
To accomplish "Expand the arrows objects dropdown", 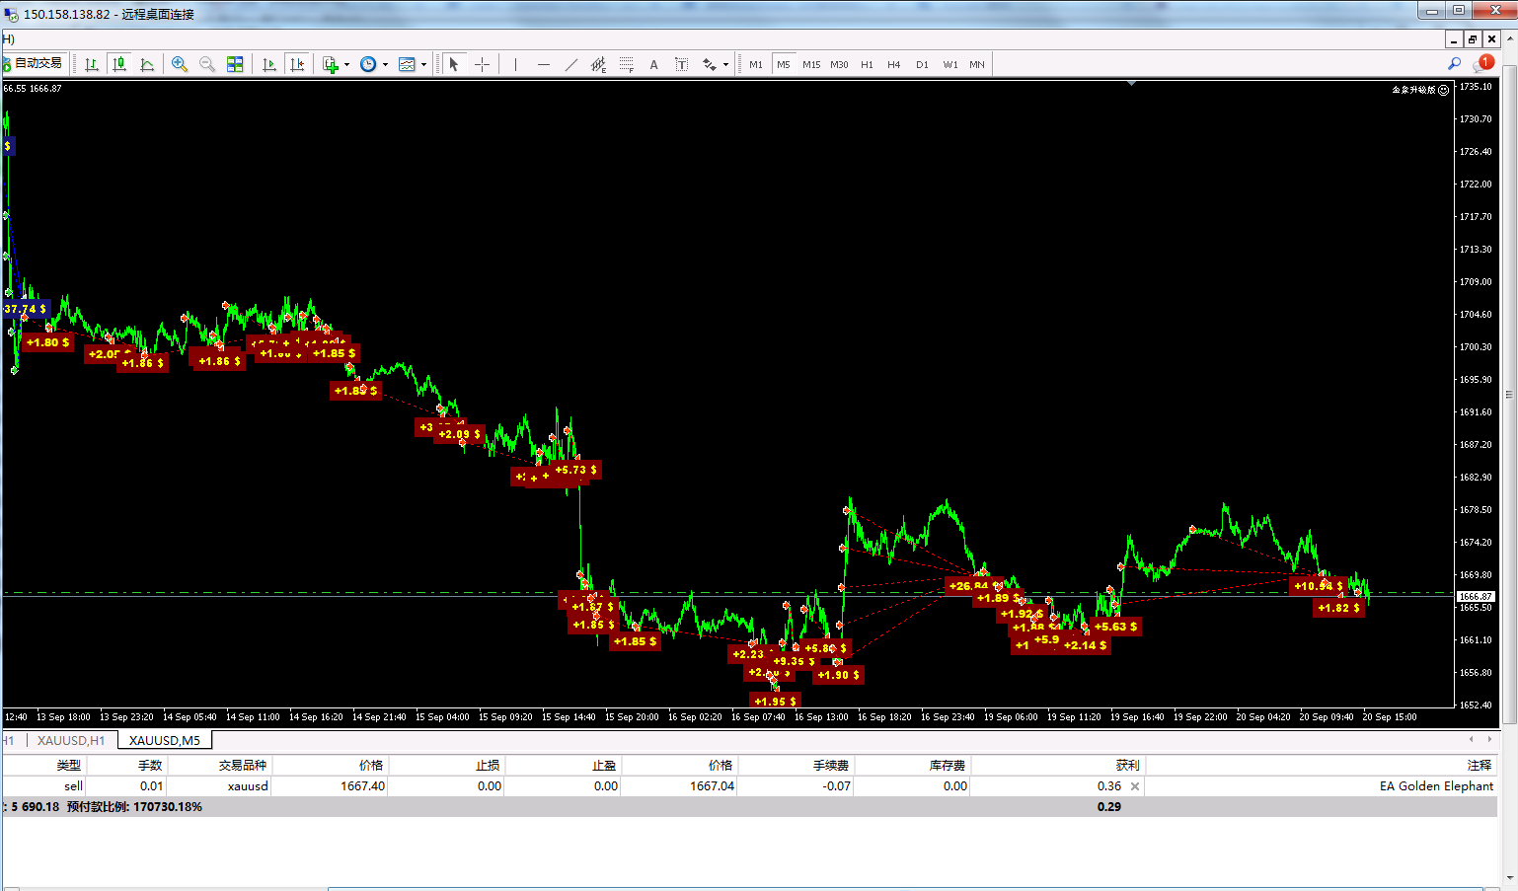I will pyautogui.click(x=725, y=64).
